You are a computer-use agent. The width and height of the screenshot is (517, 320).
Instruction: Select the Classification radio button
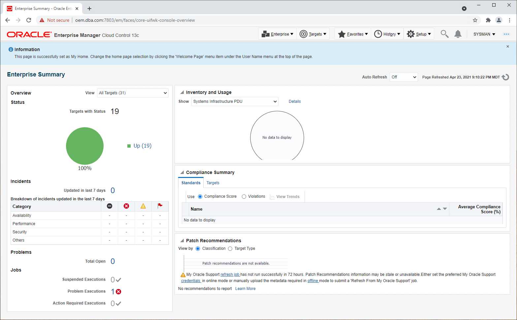(198, 249)
